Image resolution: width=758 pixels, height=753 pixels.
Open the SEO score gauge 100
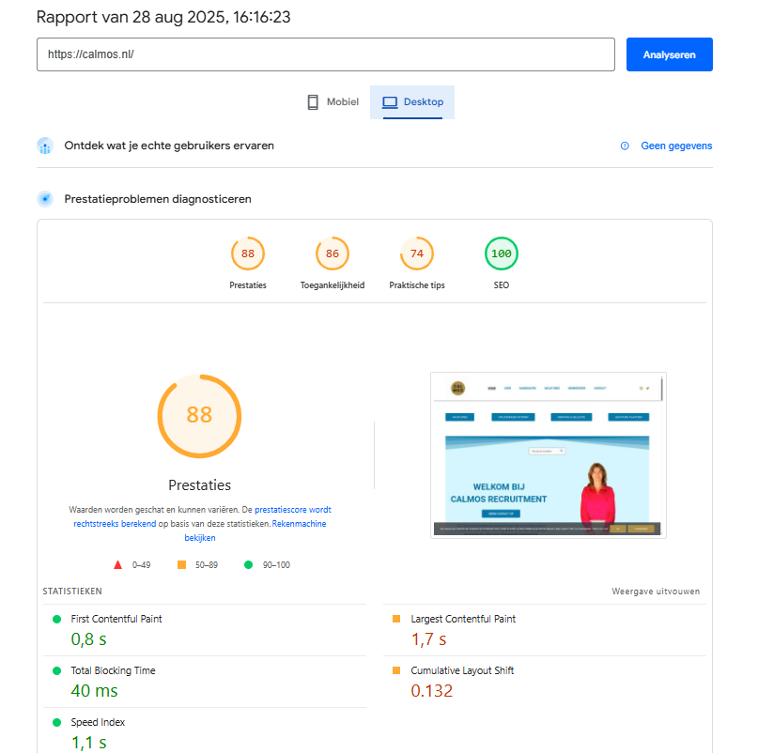(x=502, y=254)
